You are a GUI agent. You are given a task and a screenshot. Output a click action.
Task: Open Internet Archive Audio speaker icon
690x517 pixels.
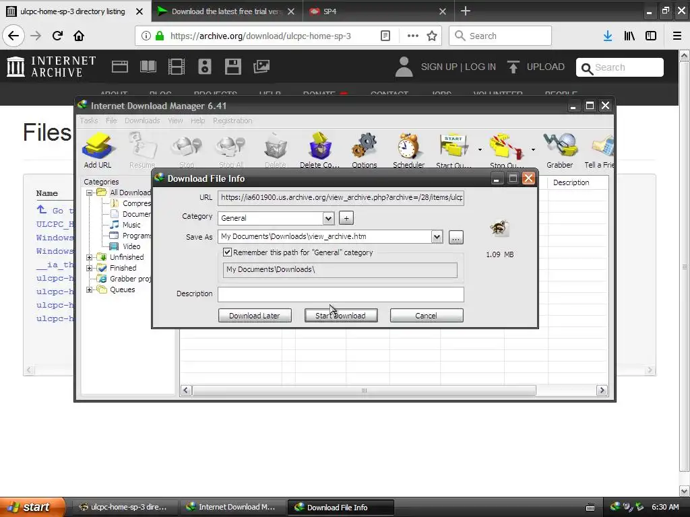coord(205,67)
